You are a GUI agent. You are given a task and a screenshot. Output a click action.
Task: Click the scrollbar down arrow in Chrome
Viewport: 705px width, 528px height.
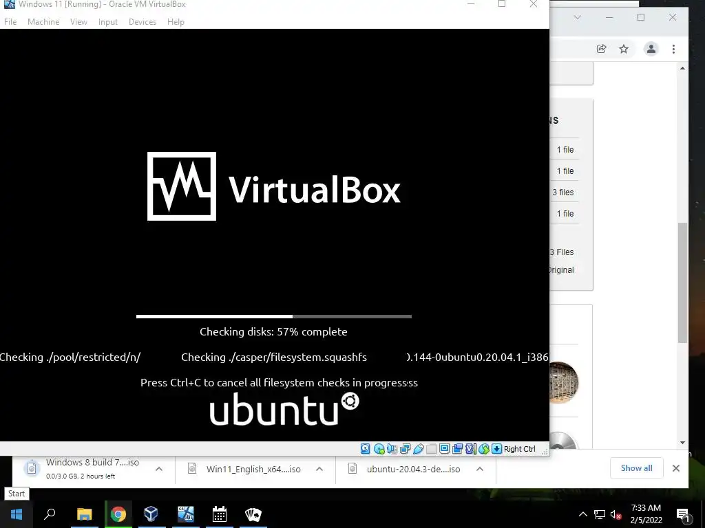tap(682, 443)
